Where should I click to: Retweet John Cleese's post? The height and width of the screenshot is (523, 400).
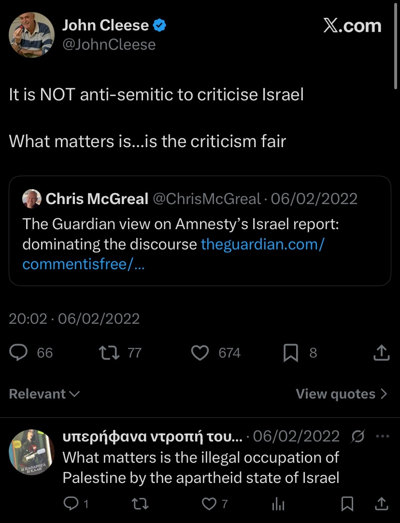(x=109, y=353)
